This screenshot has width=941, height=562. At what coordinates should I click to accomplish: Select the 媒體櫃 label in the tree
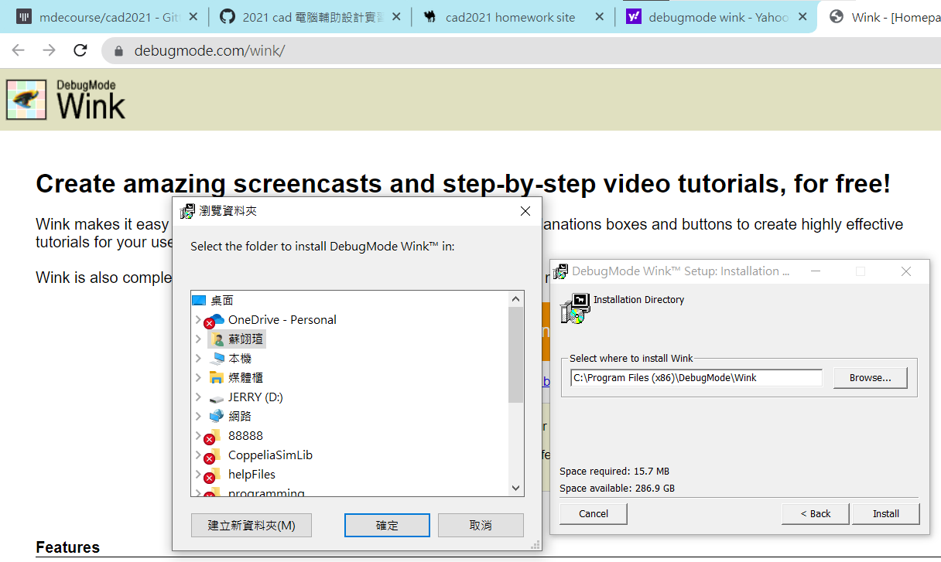[x=246, y=377]
